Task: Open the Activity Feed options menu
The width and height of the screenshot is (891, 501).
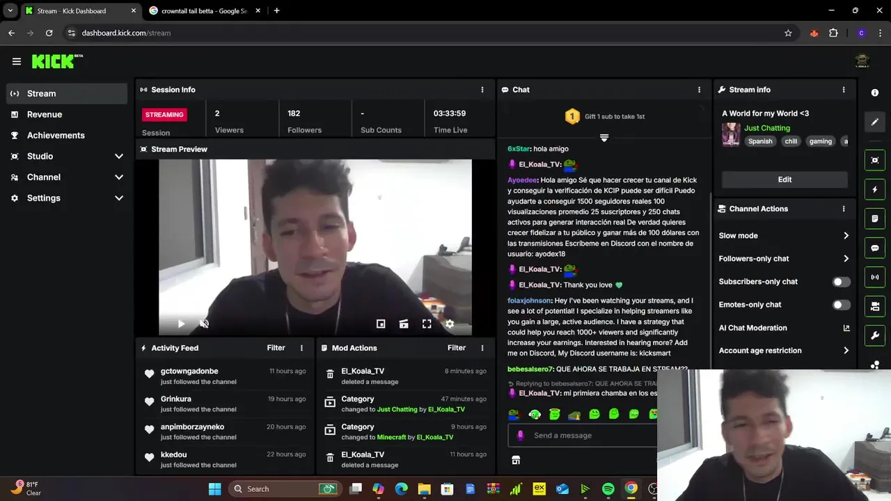Action: pos(301,348)
